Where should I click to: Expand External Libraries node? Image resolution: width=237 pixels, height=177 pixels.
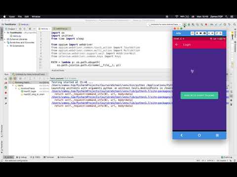click(5, 39)
